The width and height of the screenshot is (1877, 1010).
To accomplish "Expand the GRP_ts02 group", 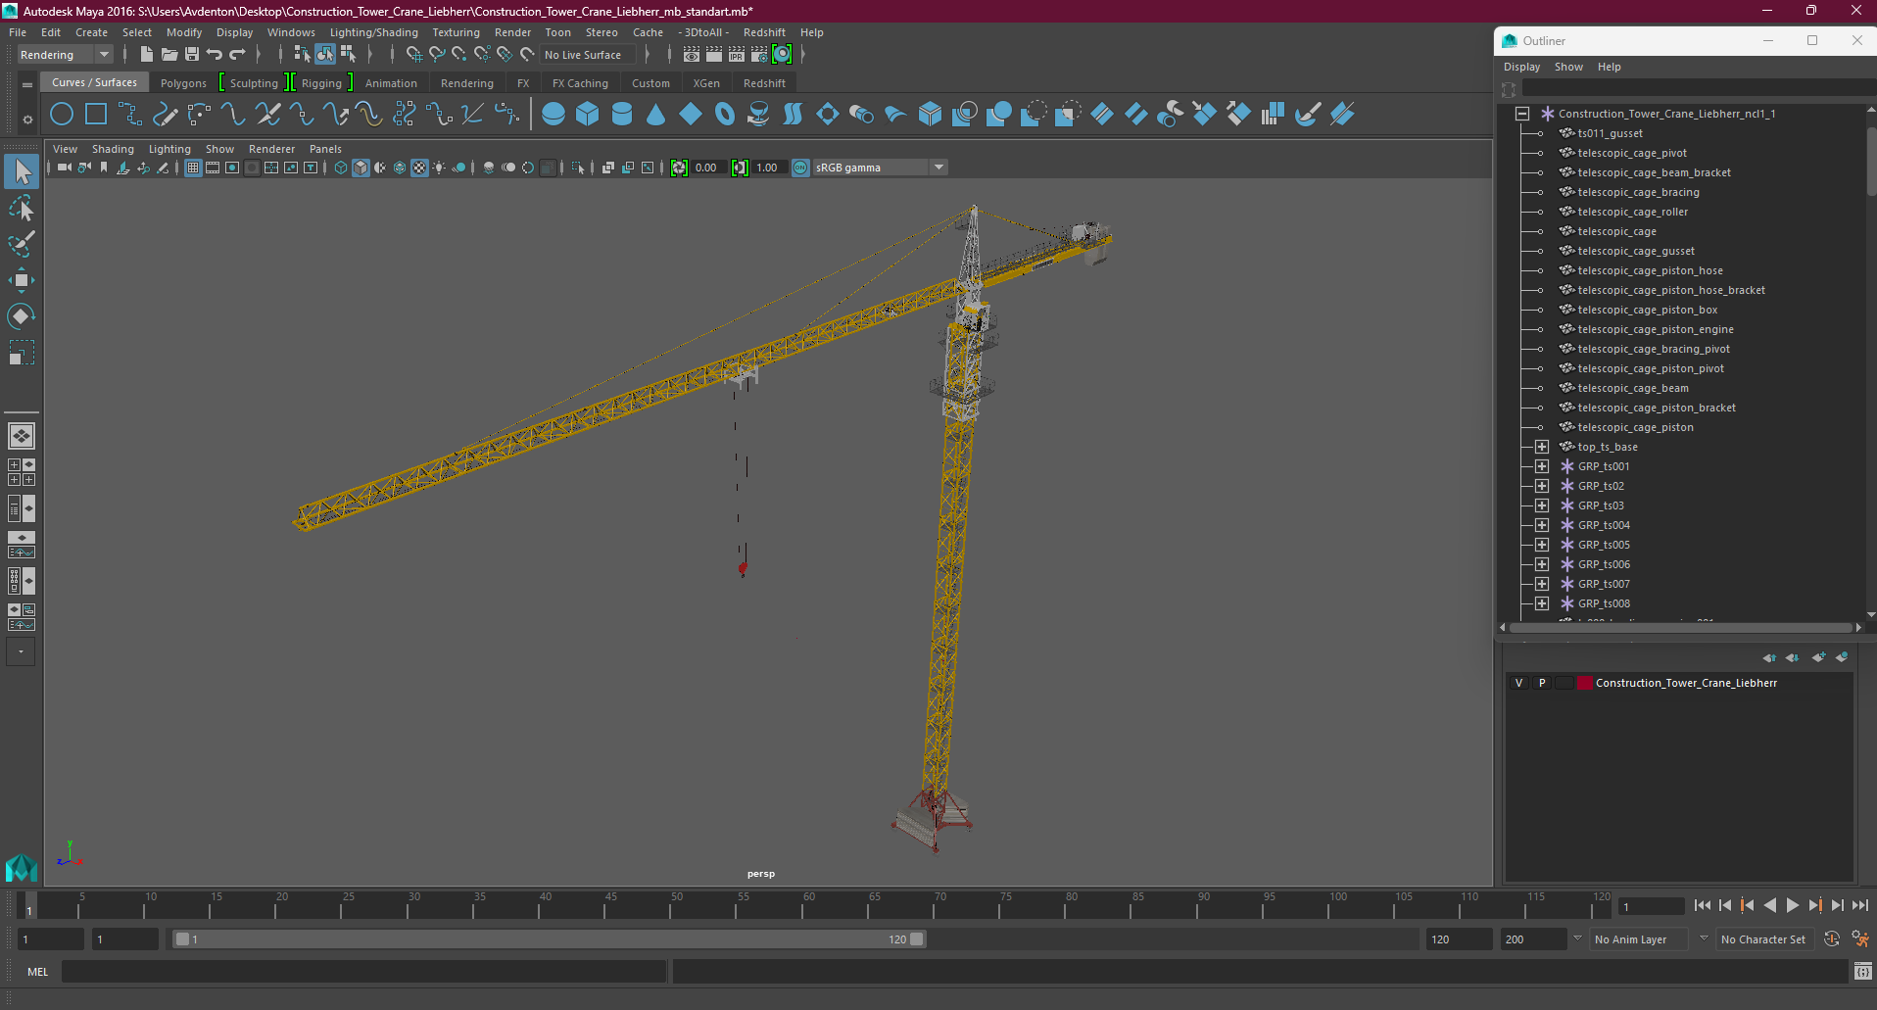I will 1542,486.
